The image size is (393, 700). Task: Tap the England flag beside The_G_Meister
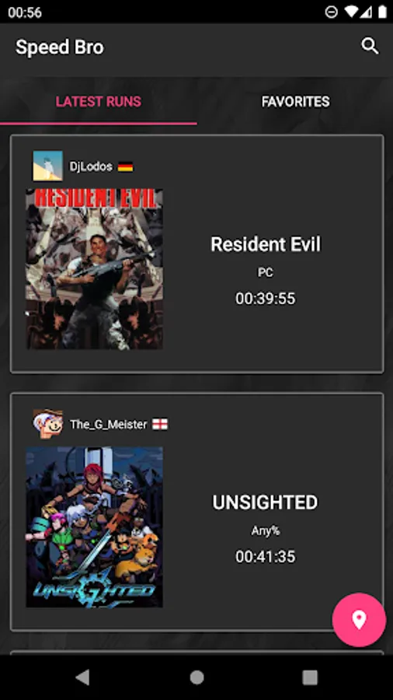tap(160, 424)
